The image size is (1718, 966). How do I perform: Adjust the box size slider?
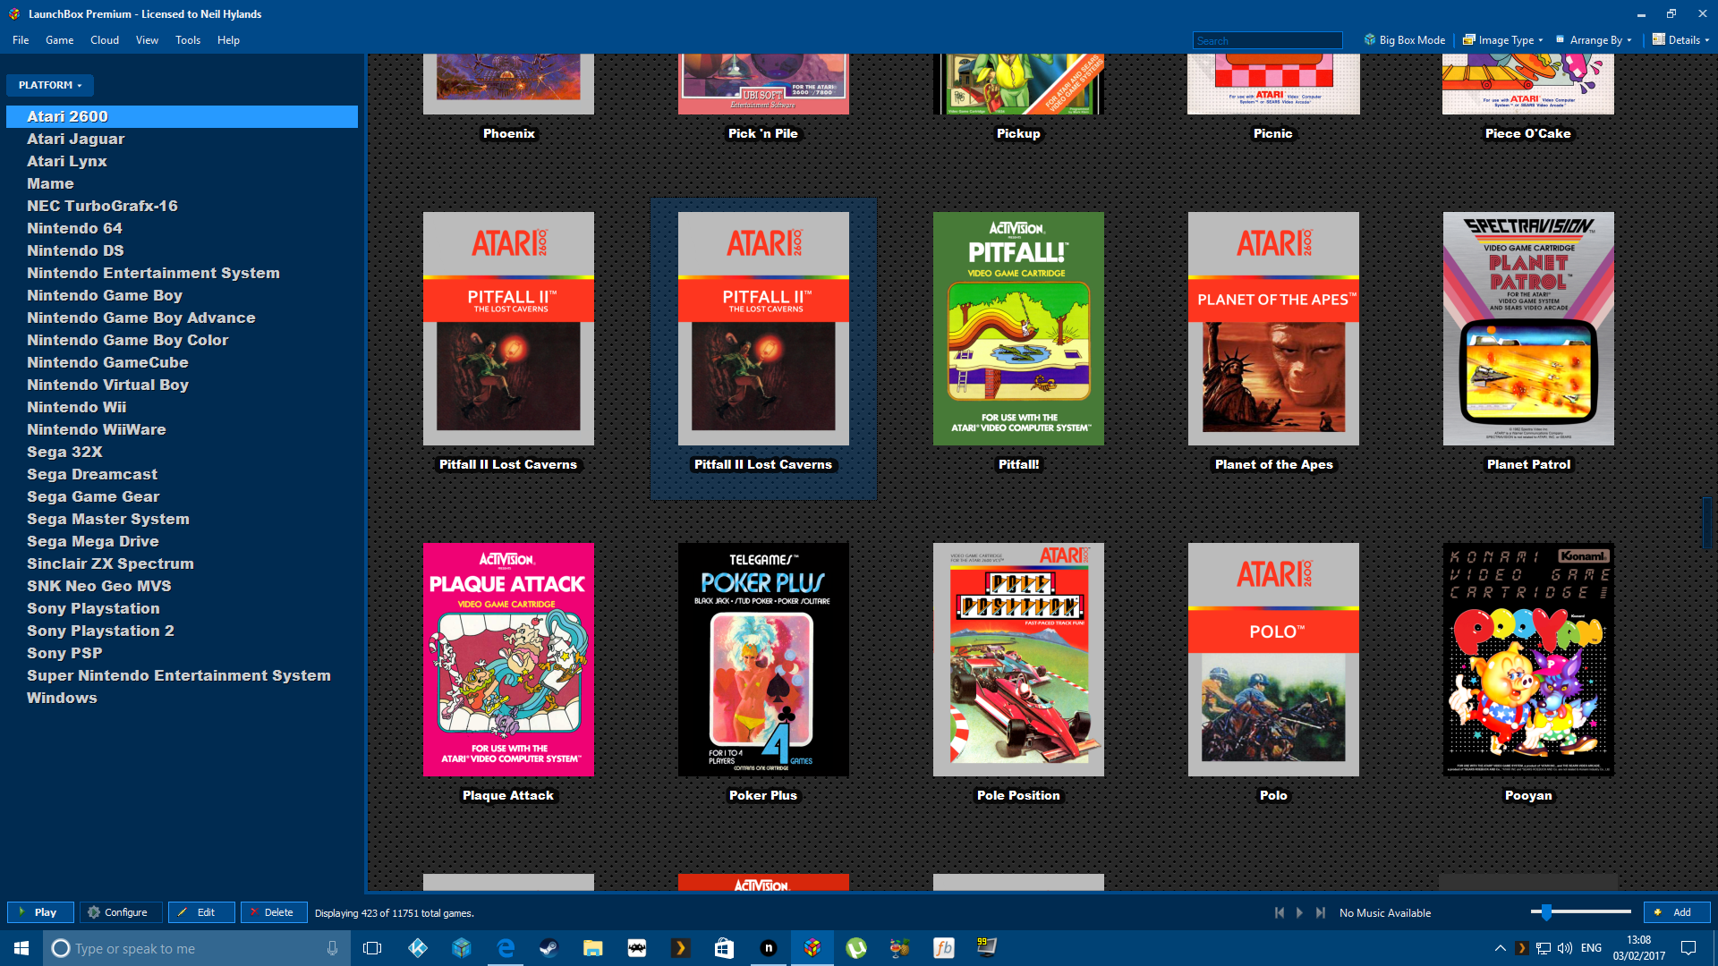[1546, 912]
